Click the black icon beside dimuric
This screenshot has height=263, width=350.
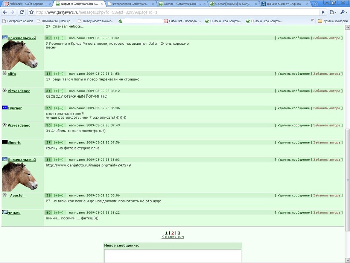click(x=5, y=142)
